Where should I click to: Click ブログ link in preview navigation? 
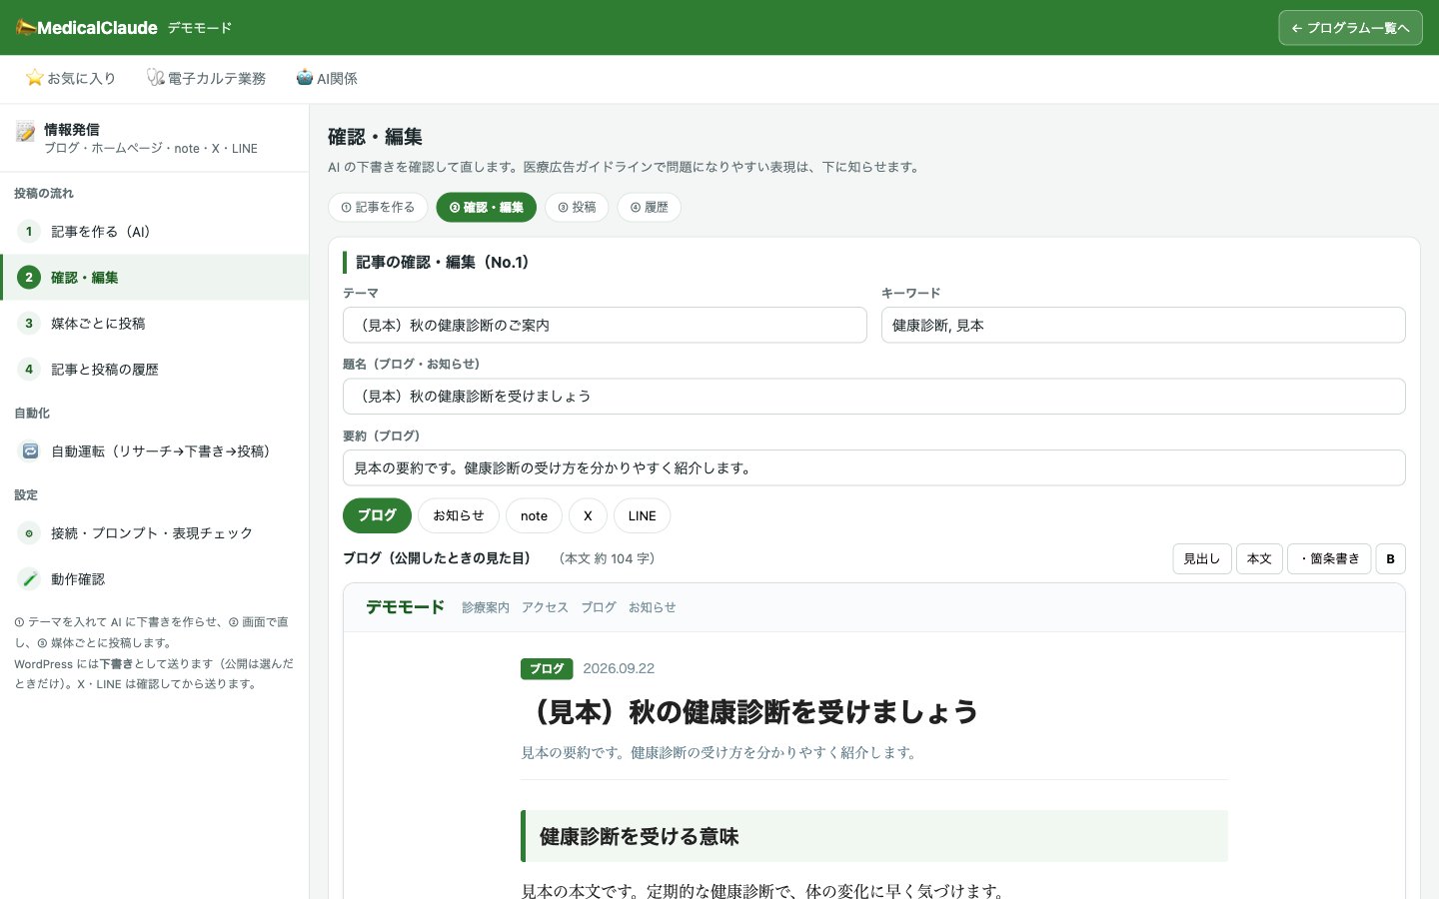(x=599, y=607)
